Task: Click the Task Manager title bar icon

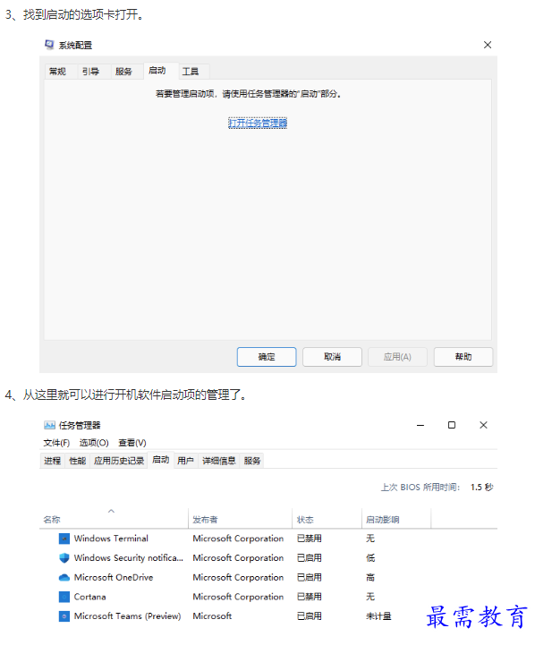Action: click(x=49, y=425)
